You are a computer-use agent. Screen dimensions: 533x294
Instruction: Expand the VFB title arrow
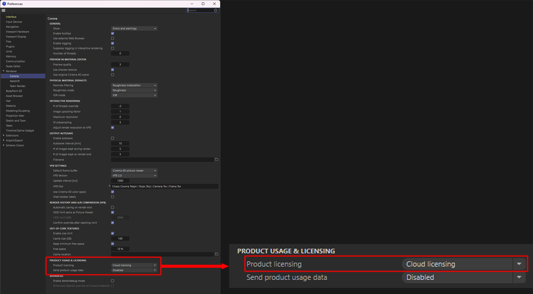109,186
